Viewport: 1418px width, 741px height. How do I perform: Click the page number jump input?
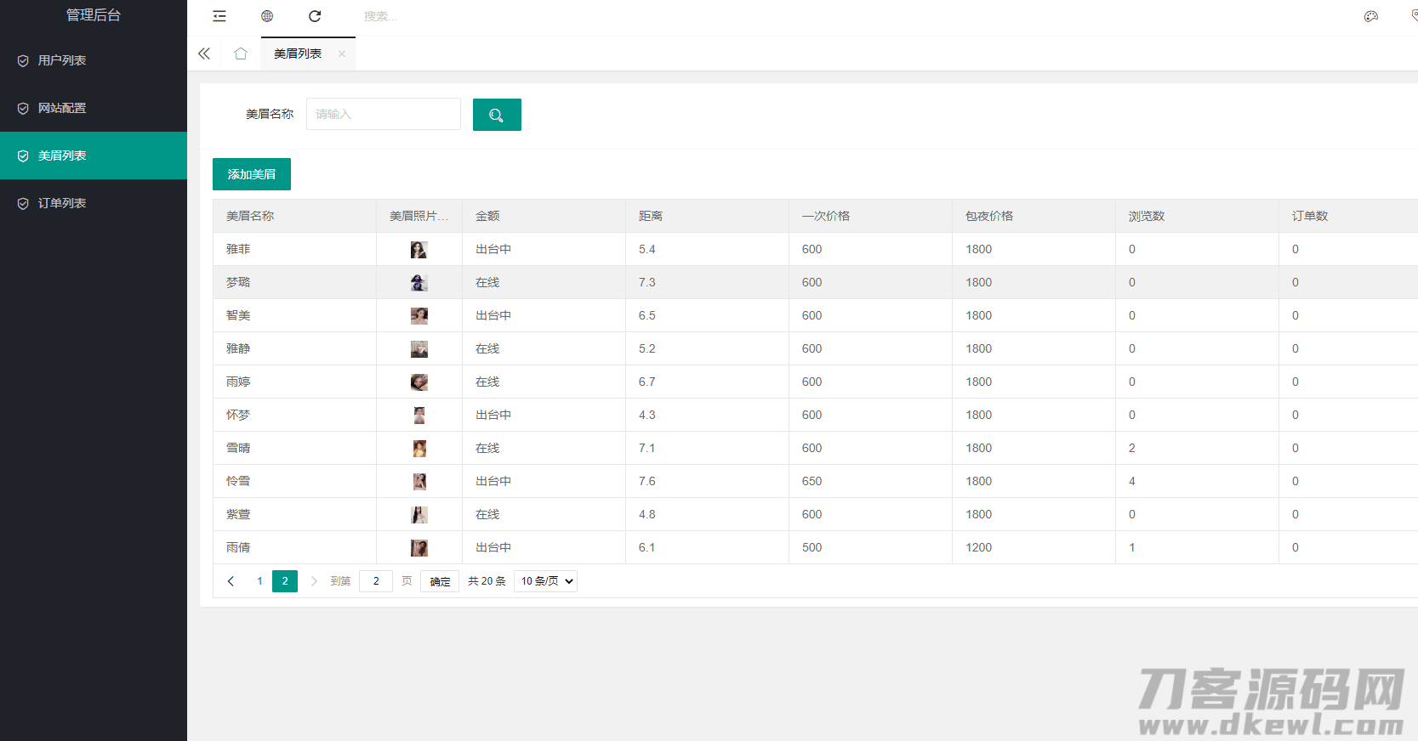[x=376, y=581]
